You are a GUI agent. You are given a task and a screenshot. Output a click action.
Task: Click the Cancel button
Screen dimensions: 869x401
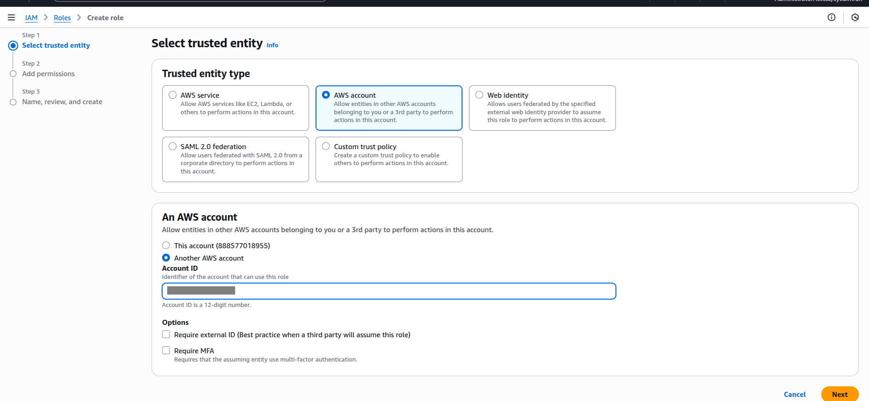pos(795,394)
